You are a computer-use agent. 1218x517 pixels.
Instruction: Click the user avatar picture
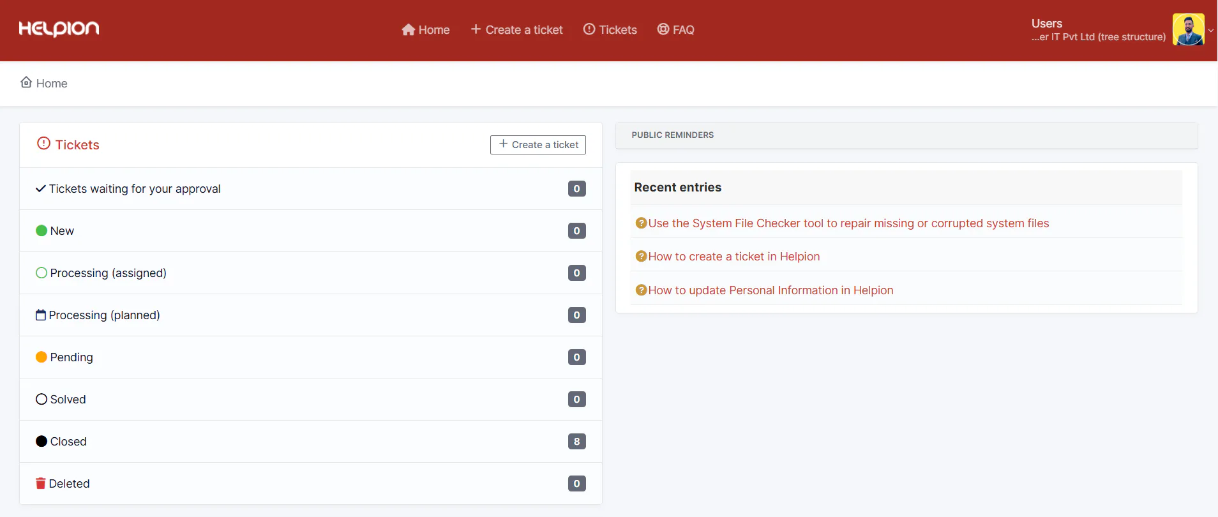pyautogui.click(x=1189, y=29)
